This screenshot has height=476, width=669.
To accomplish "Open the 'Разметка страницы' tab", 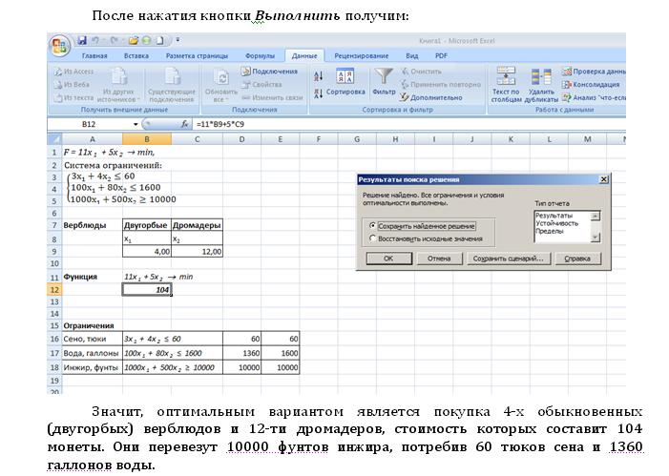I will pyautogui.click(x=197, y=56).
